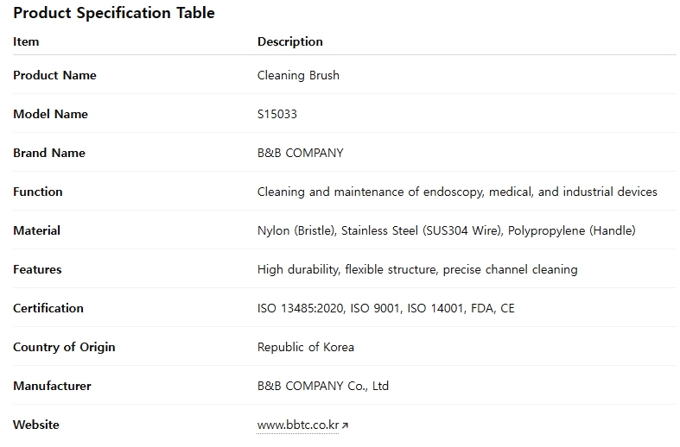Click the B&B COMPANY Co., Ltd manufacturer value
680x447 pixels.
(x=323, y=386)
